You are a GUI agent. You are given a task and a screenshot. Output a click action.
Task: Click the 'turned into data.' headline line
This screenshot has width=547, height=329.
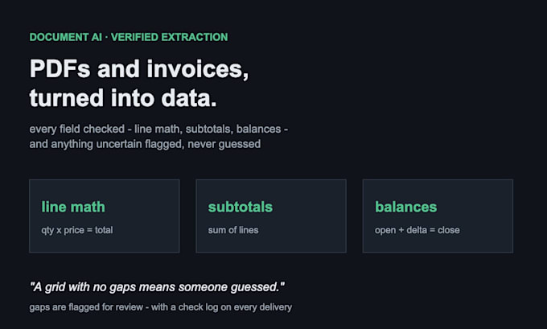pyautogui.click(x=123, y=97)
